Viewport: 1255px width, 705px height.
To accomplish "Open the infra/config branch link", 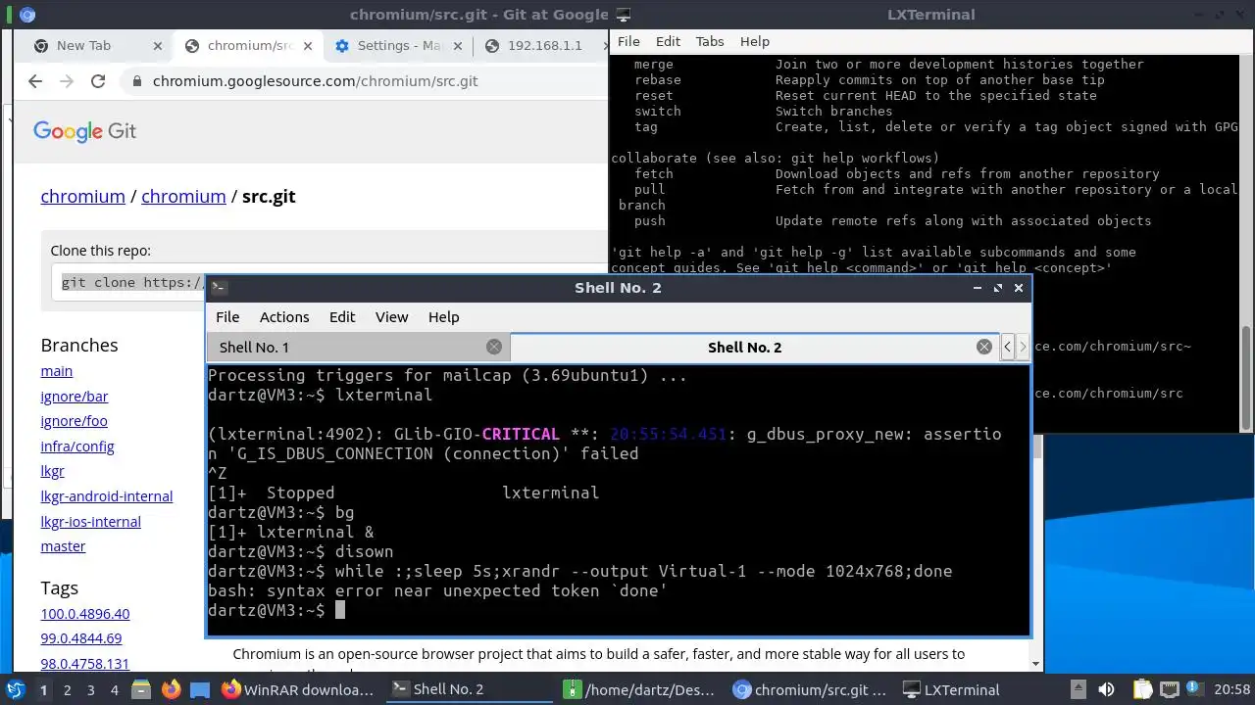I will click(x=77, y=446).
